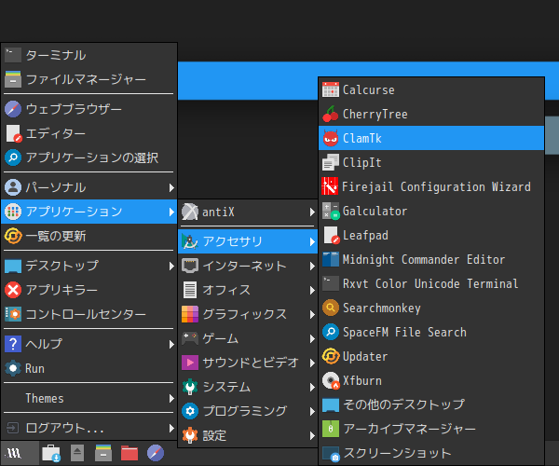Image resolution: width=559 pixels, height=466 pixels.
Task: Click the magnifier icon beside アプリケーションの選択
Action: pyautogui.click(x=13, y=158)
